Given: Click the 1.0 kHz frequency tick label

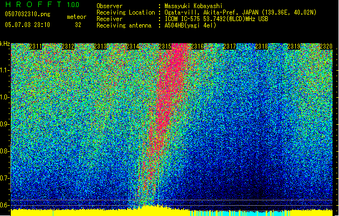Looking at the screenshot, I should click(4, 97).
